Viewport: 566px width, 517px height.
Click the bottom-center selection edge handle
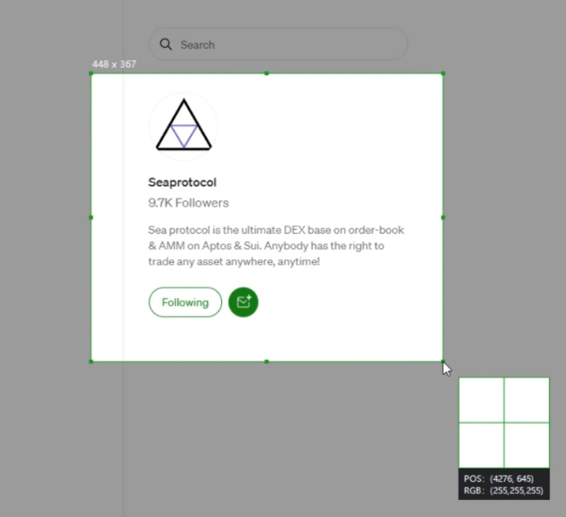(266, 361)
